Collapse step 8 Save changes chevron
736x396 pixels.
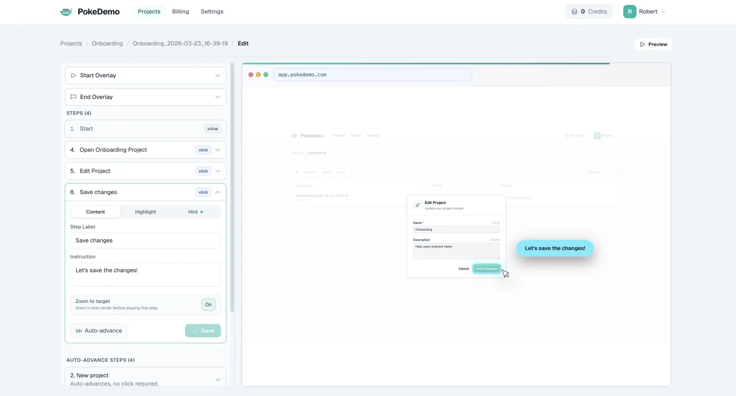click(x=217, y=192)
